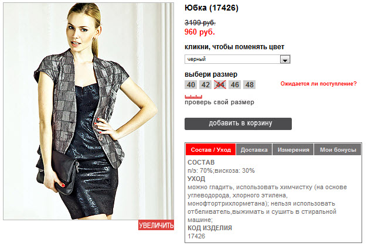The image size is (368, 246).
Task: Click the red 960 руб. price
Action: tap(200, 32)
